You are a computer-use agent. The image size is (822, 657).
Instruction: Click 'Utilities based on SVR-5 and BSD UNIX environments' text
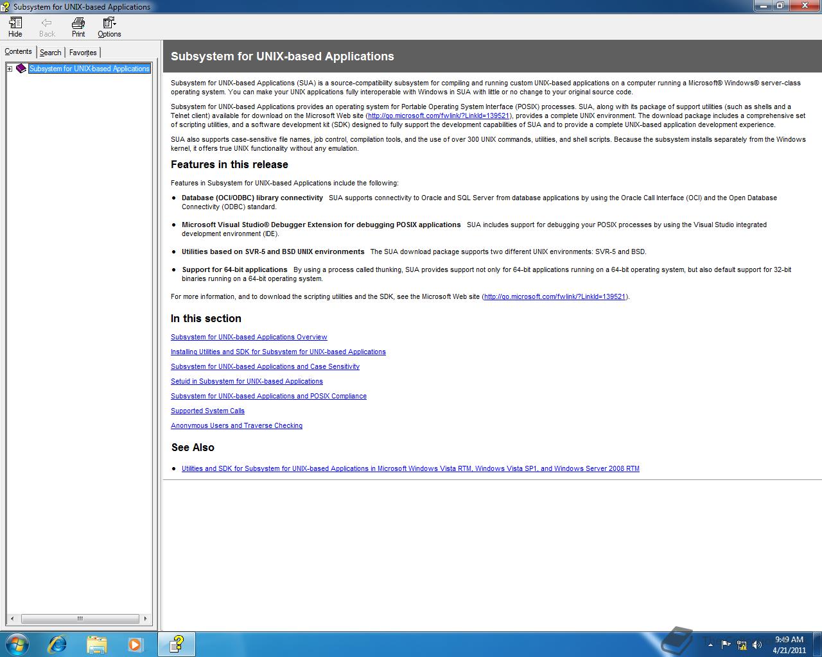click(273, 252)
